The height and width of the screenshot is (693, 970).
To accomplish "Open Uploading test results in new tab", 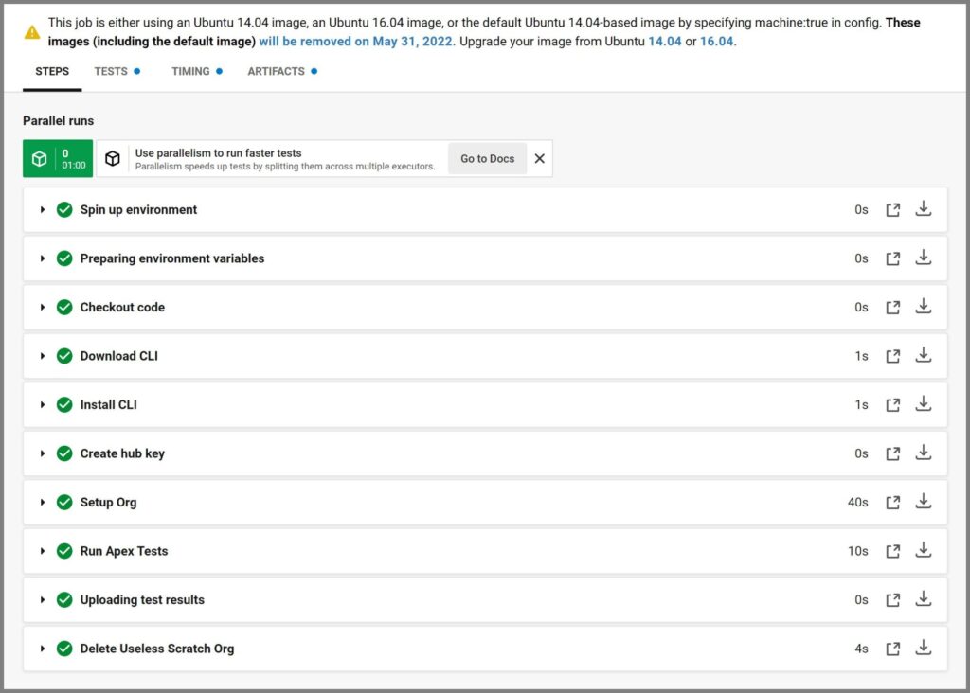I will 892,600.
